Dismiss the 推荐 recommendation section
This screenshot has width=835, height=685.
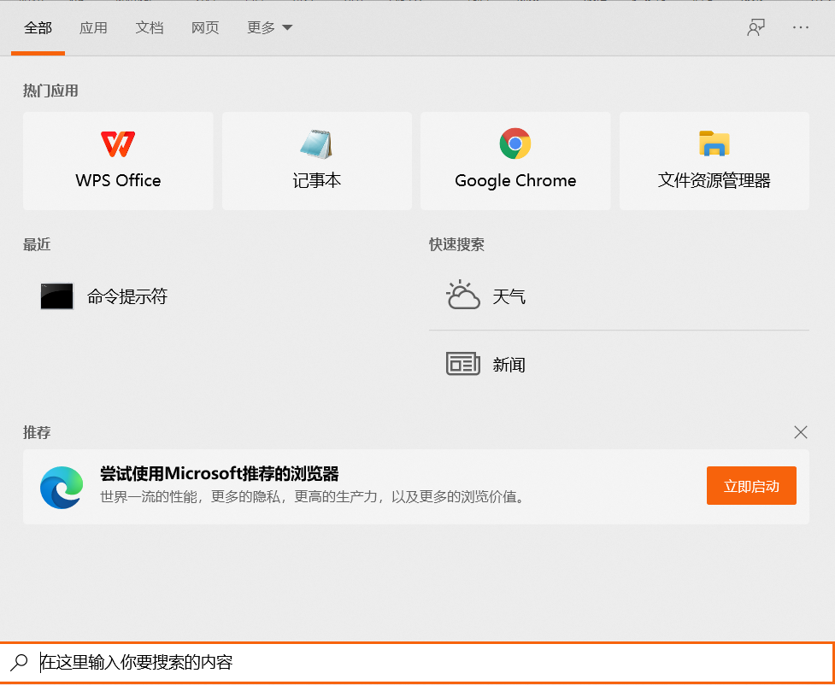click(800, 432)
